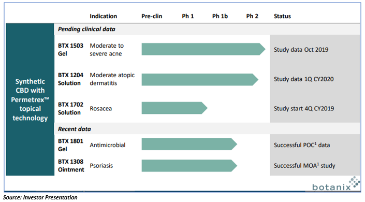Select the Recent data section heading
The height and width of the screenshot is (202, 365).
pyautogui.click(x=75, y=129)
